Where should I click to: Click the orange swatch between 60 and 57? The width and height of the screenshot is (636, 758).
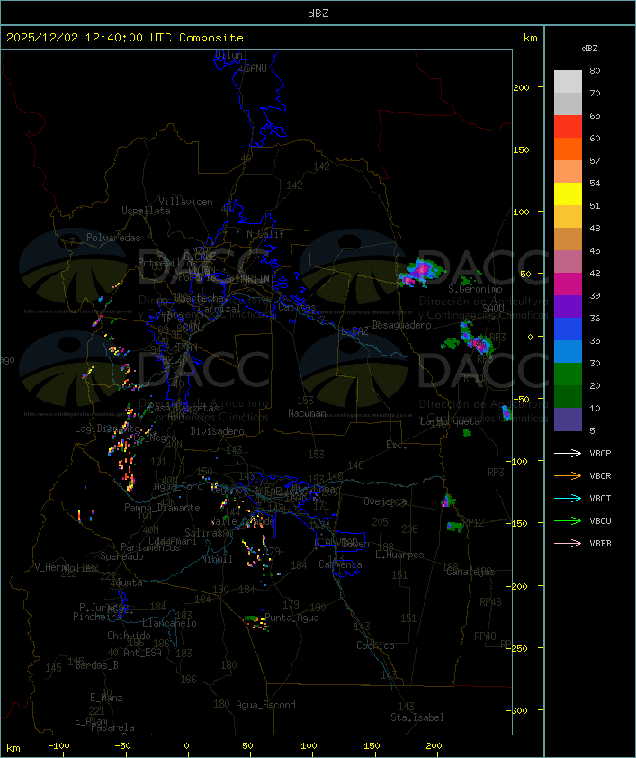point(568,149)
